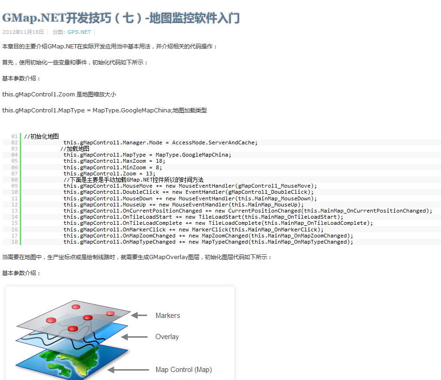Click the //初始化地图 comment line
The height and width of the screenshot is (380, 441).
(x=41, y=136)
